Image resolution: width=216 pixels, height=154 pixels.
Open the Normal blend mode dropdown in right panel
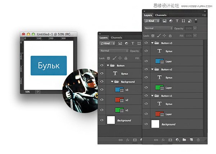[x=158, y=28]
